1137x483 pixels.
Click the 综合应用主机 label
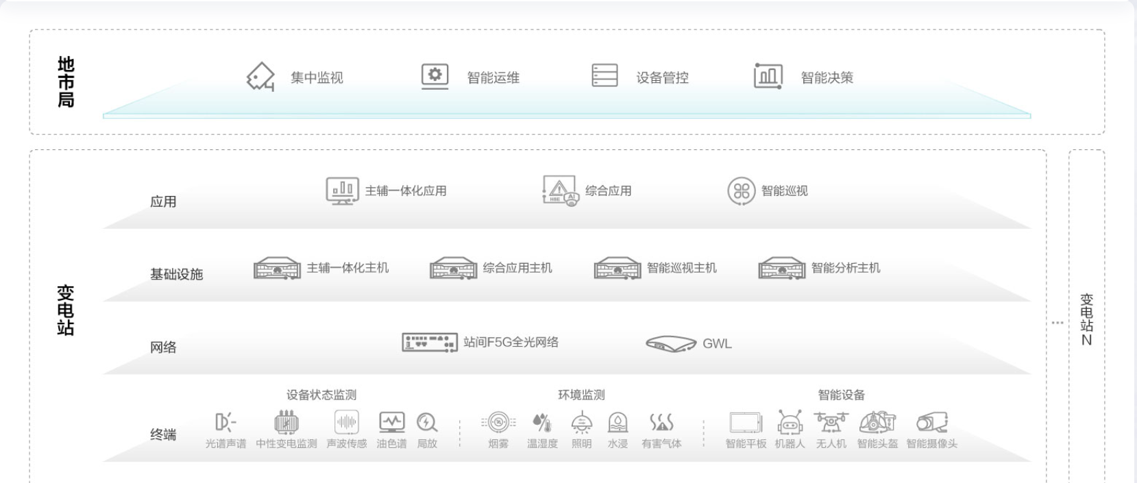tap(517, 268)
